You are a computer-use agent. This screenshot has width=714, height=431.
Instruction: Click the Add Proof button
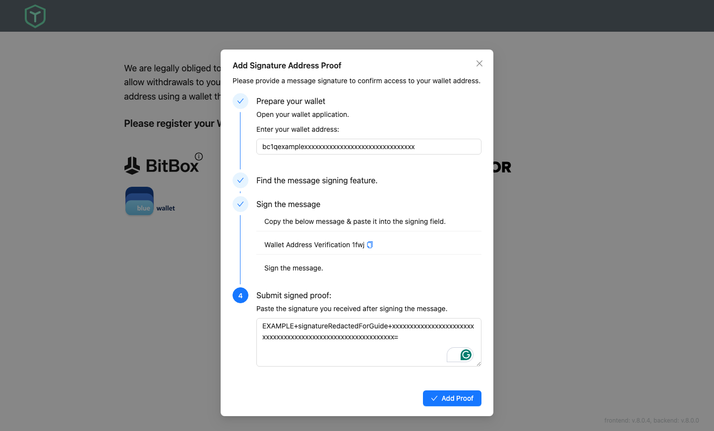tap(452, 398)
